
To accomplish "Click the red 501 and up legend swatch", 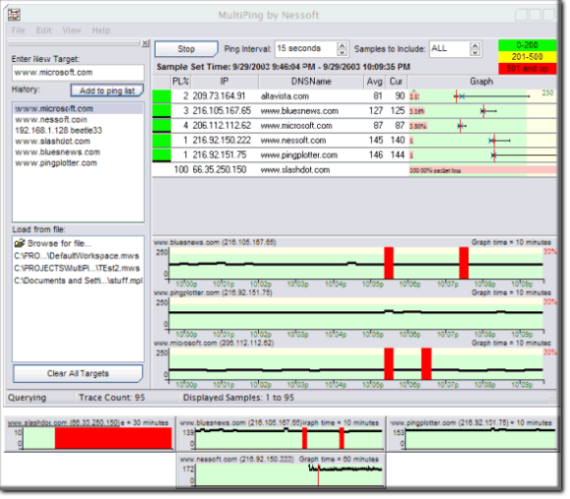I will point(527,68).
